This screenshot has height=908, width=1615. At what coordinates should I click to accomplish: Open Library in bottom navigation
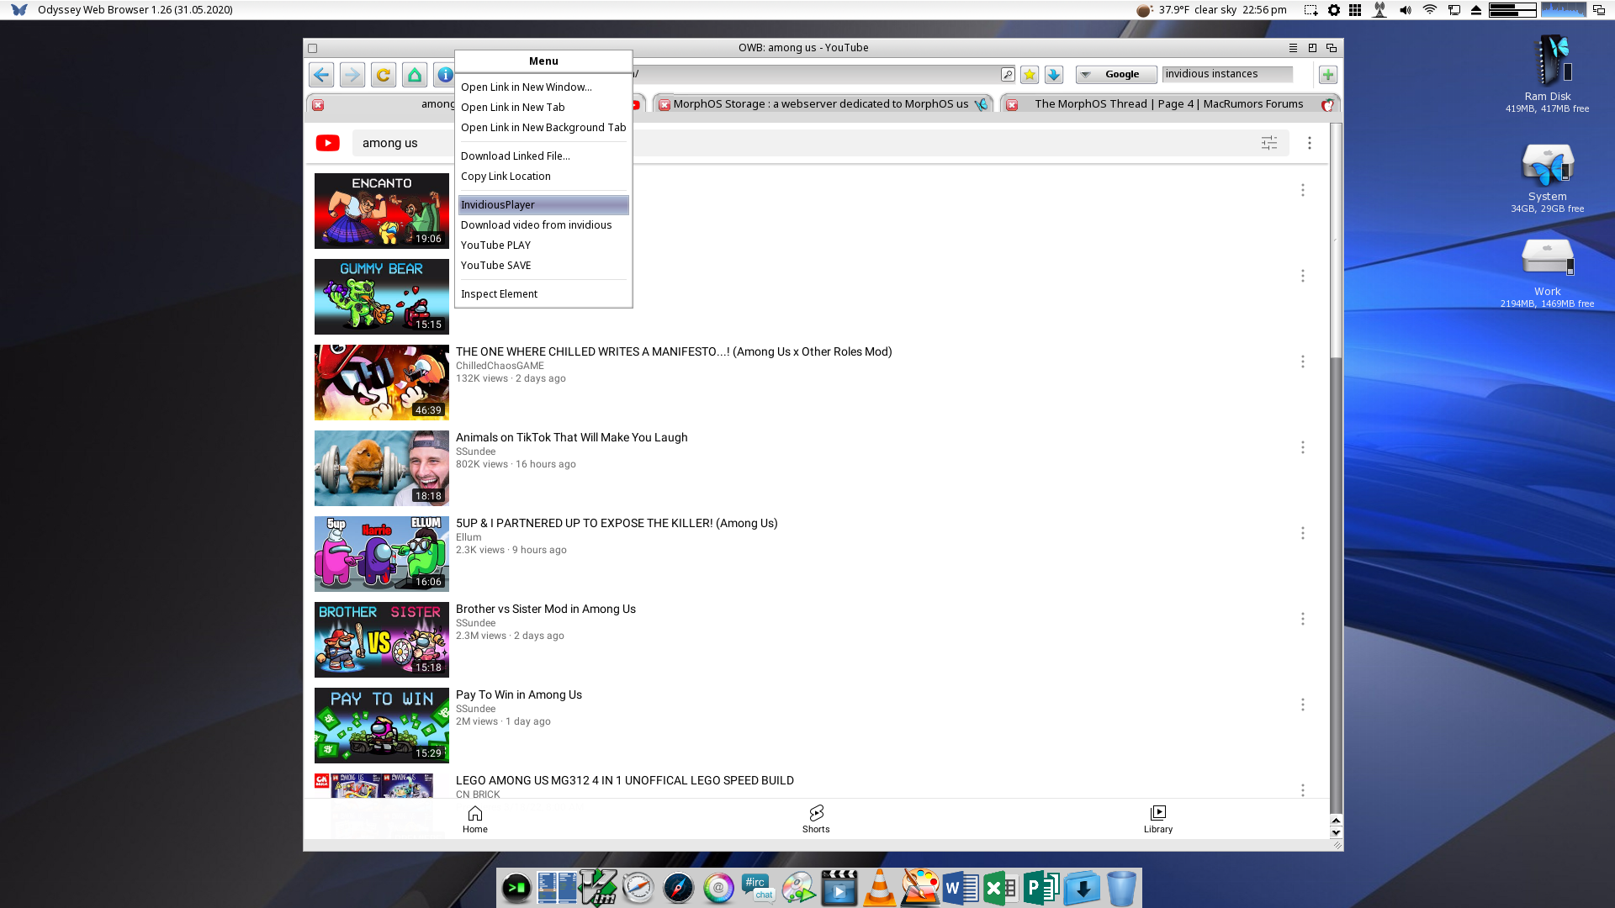coord(1158,819)
